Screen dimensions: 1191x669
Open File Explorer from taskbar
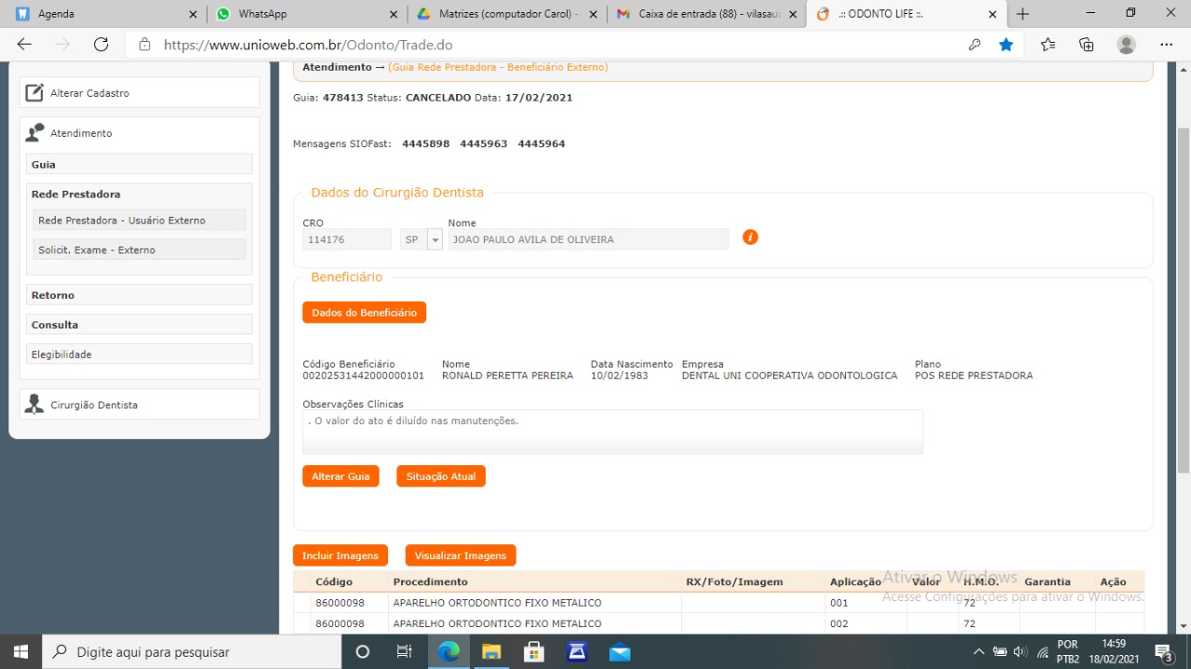pos(491,651)
